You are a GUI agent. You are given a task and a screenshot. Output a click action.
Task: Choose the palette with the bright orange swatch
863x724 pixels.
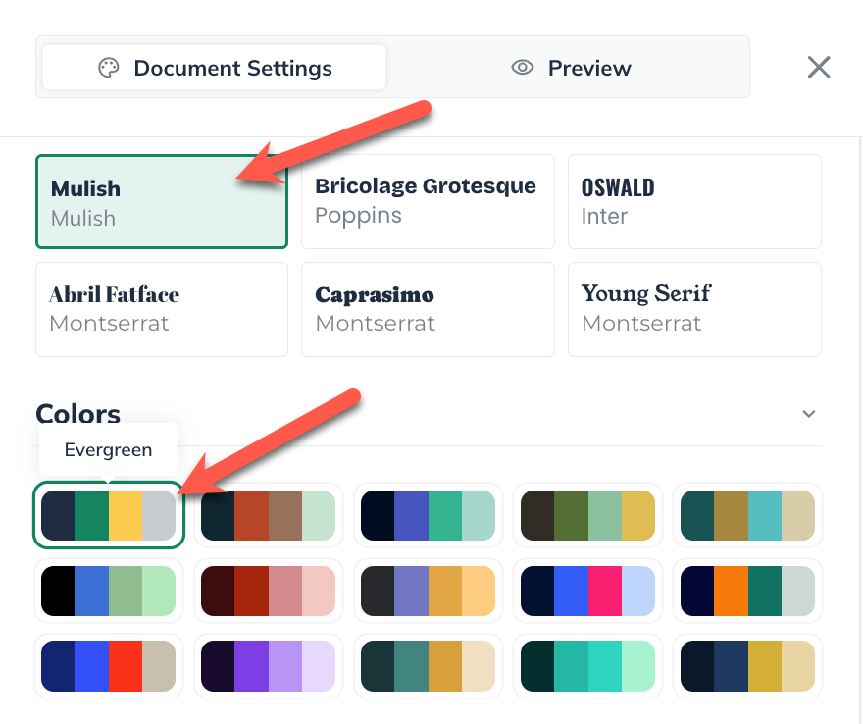point(747,591)
